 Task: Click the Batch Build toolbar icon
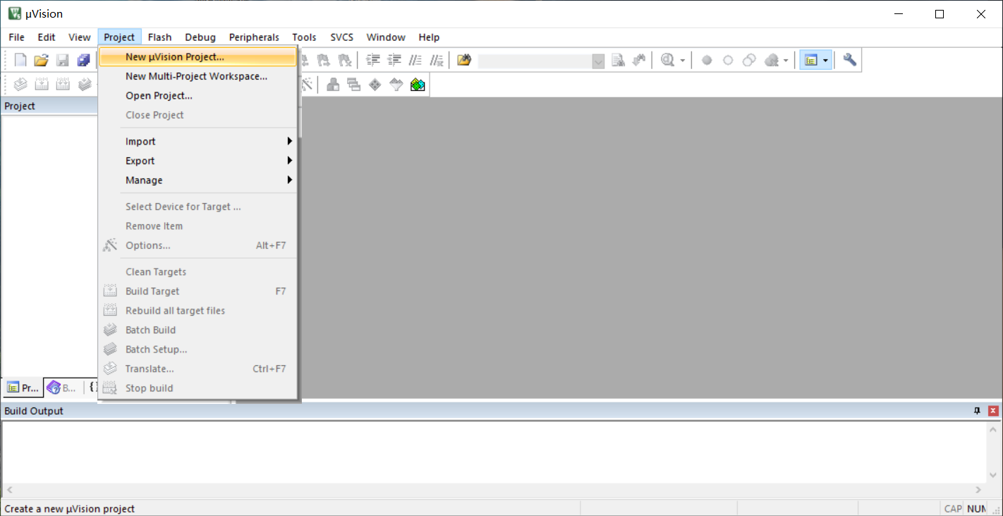(84, 85)
